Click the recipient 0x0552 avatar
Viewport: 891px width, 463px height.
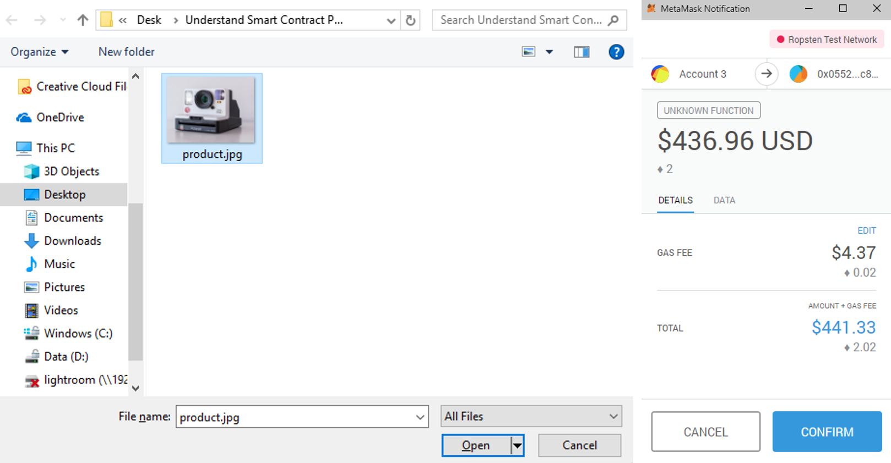[x=798, y=74]
